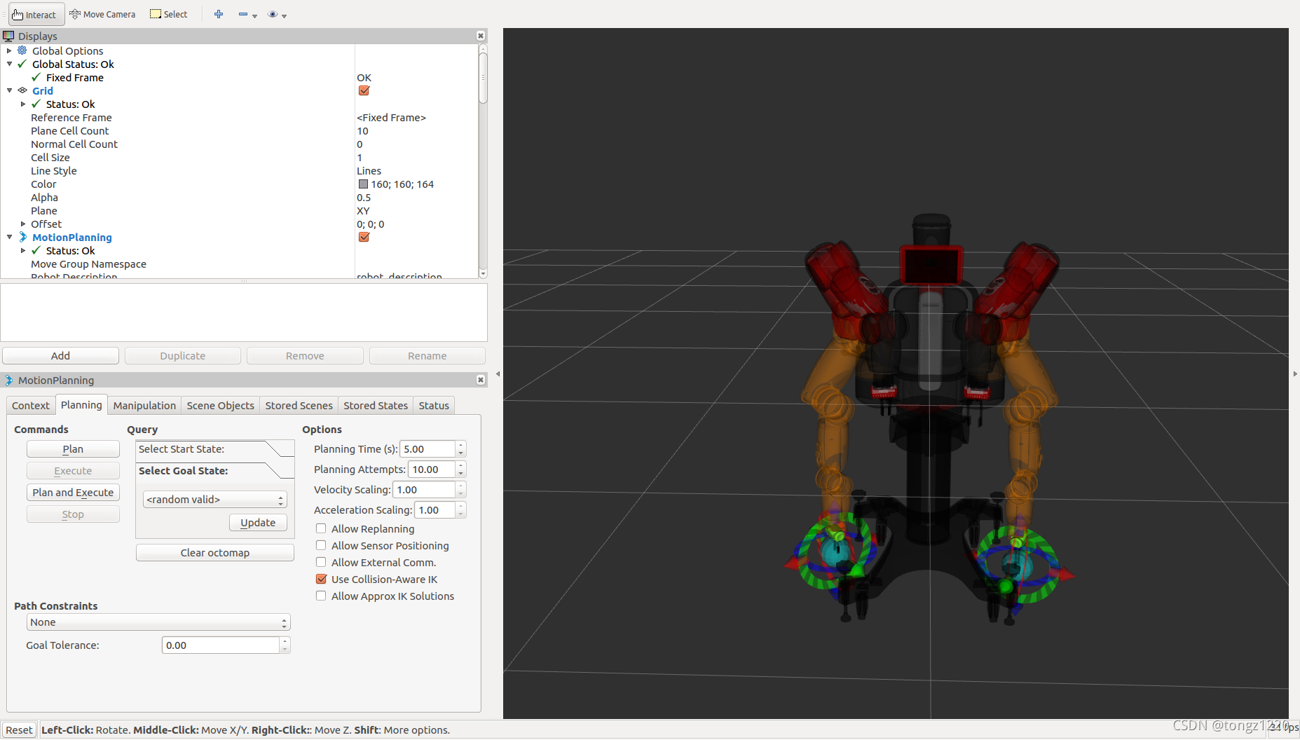Open the Path Constraints None dropdown
Image resolution: width=1300 pixels, height=740 pixels.
pyautogui.click(x=158, y=622)
